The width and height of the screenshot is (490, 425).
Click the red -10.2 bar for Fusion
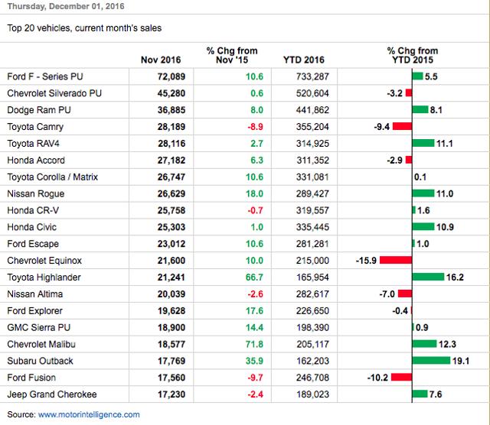click(x=401, y=377)
